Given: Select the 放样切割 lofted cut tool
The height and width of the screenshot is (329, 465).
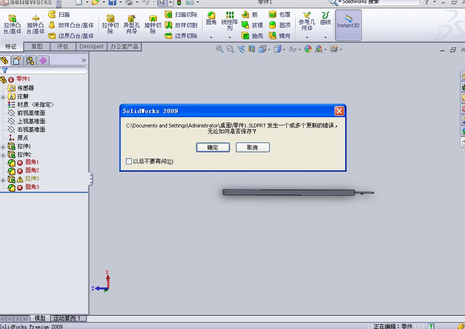Looking at the screenshot, I should pyautogui.click(x=181, y=25).
